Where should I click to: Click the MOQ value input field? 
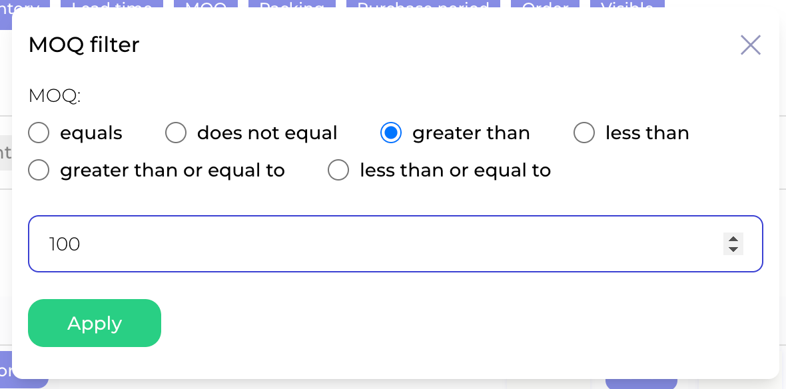pos(373,244)
